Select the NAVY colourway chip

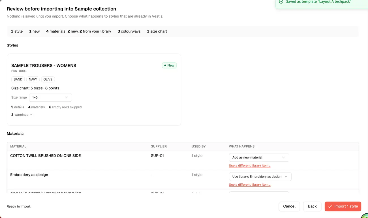[33, 80]
